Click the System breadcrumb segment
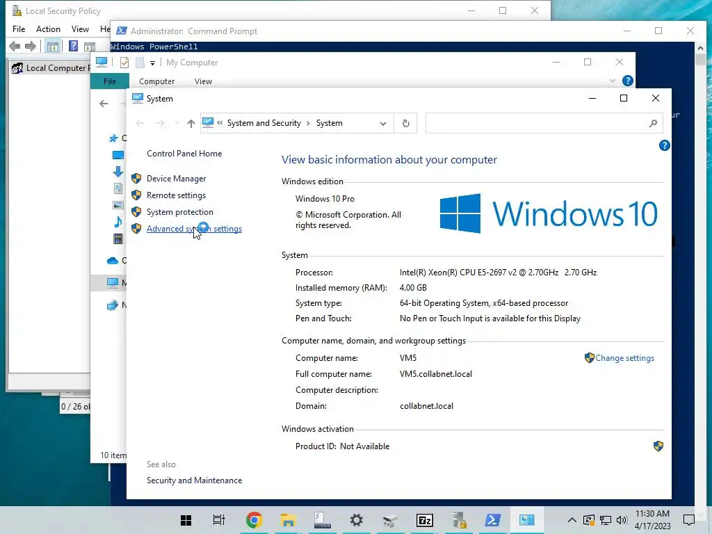This screenshot has width=712, height=534. [x=329, y=123]
